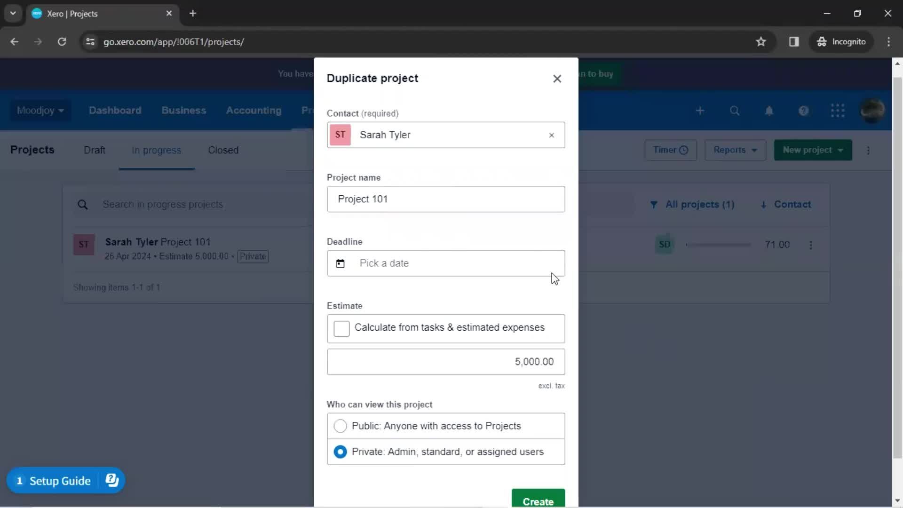Open the tab search dropdown
Image resolution: width=903 pixels, height=508 pixels.
tap(13, 14)
